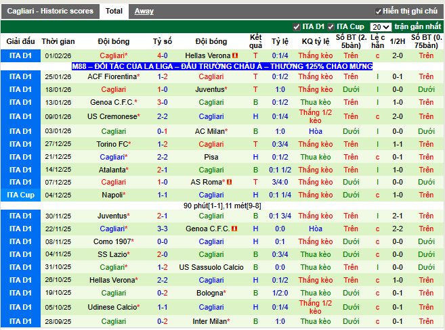
Task: Click the 3-3 score on 22/11/25
Action: [x=163, y=229]
